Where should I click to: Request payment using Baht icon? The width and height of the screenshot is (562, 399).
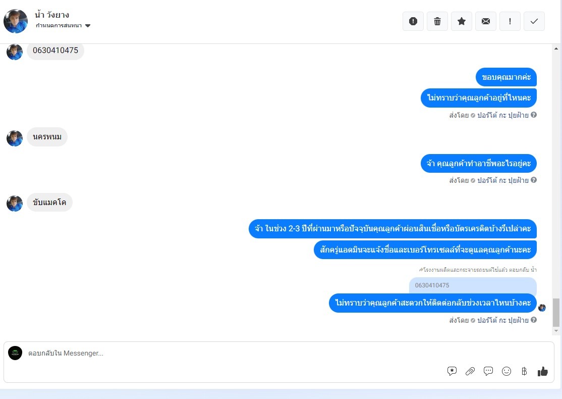tap(524, 371)
